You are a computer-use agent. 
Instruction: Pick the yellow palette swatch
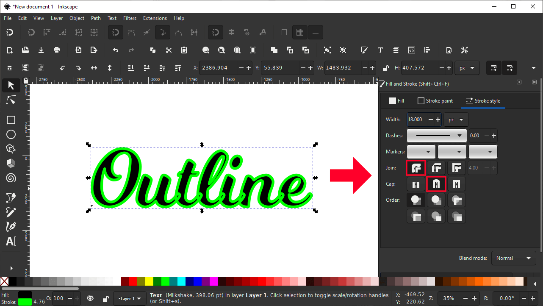coord(149,281)
